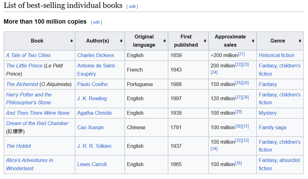Click the Mystery genre link
This screenshot has width=308, height=179.
(268, 113)
